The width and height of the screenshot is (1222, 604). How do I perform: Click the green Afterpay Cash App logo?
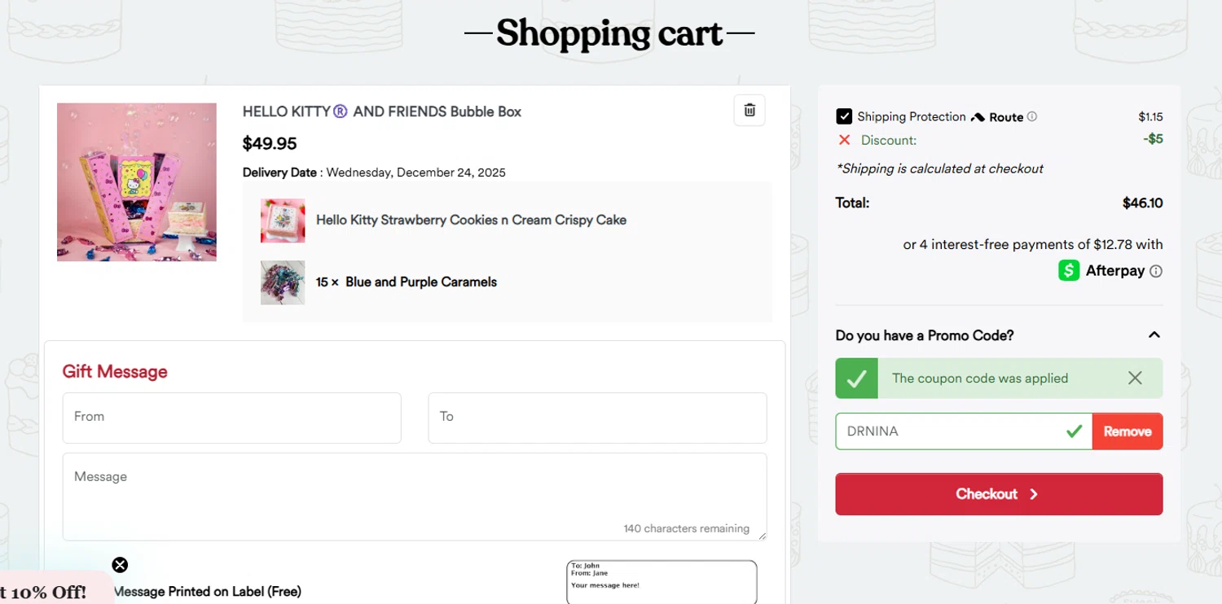click(x=1069, y=270)
